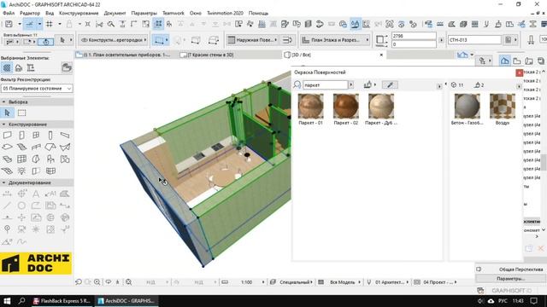Toggle the first selected-elements view icon
Viewport: 547px width, 307px height.
click(7, 68)
